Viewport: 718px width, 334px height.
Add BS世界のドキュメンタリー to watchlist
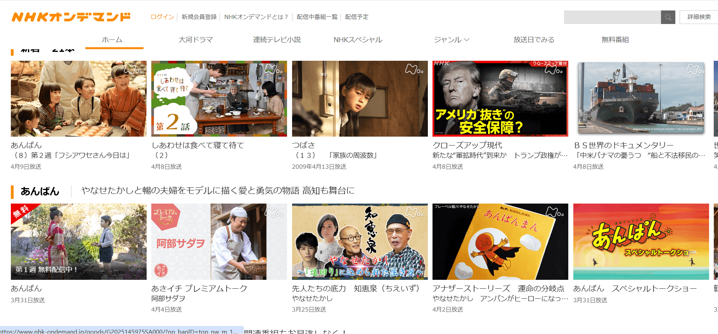pos(696,69)
